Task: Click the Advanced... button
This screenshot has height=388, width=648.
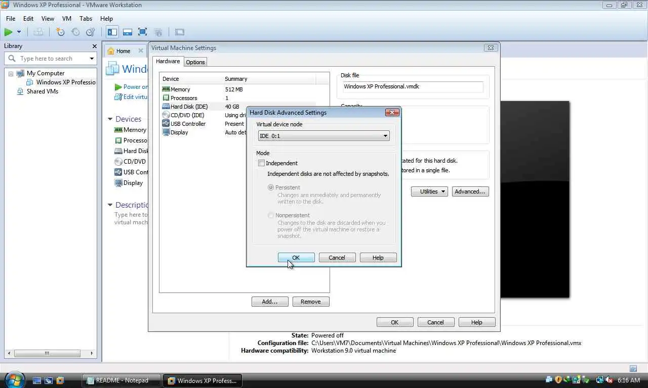Action: click(x=470, y=191)
